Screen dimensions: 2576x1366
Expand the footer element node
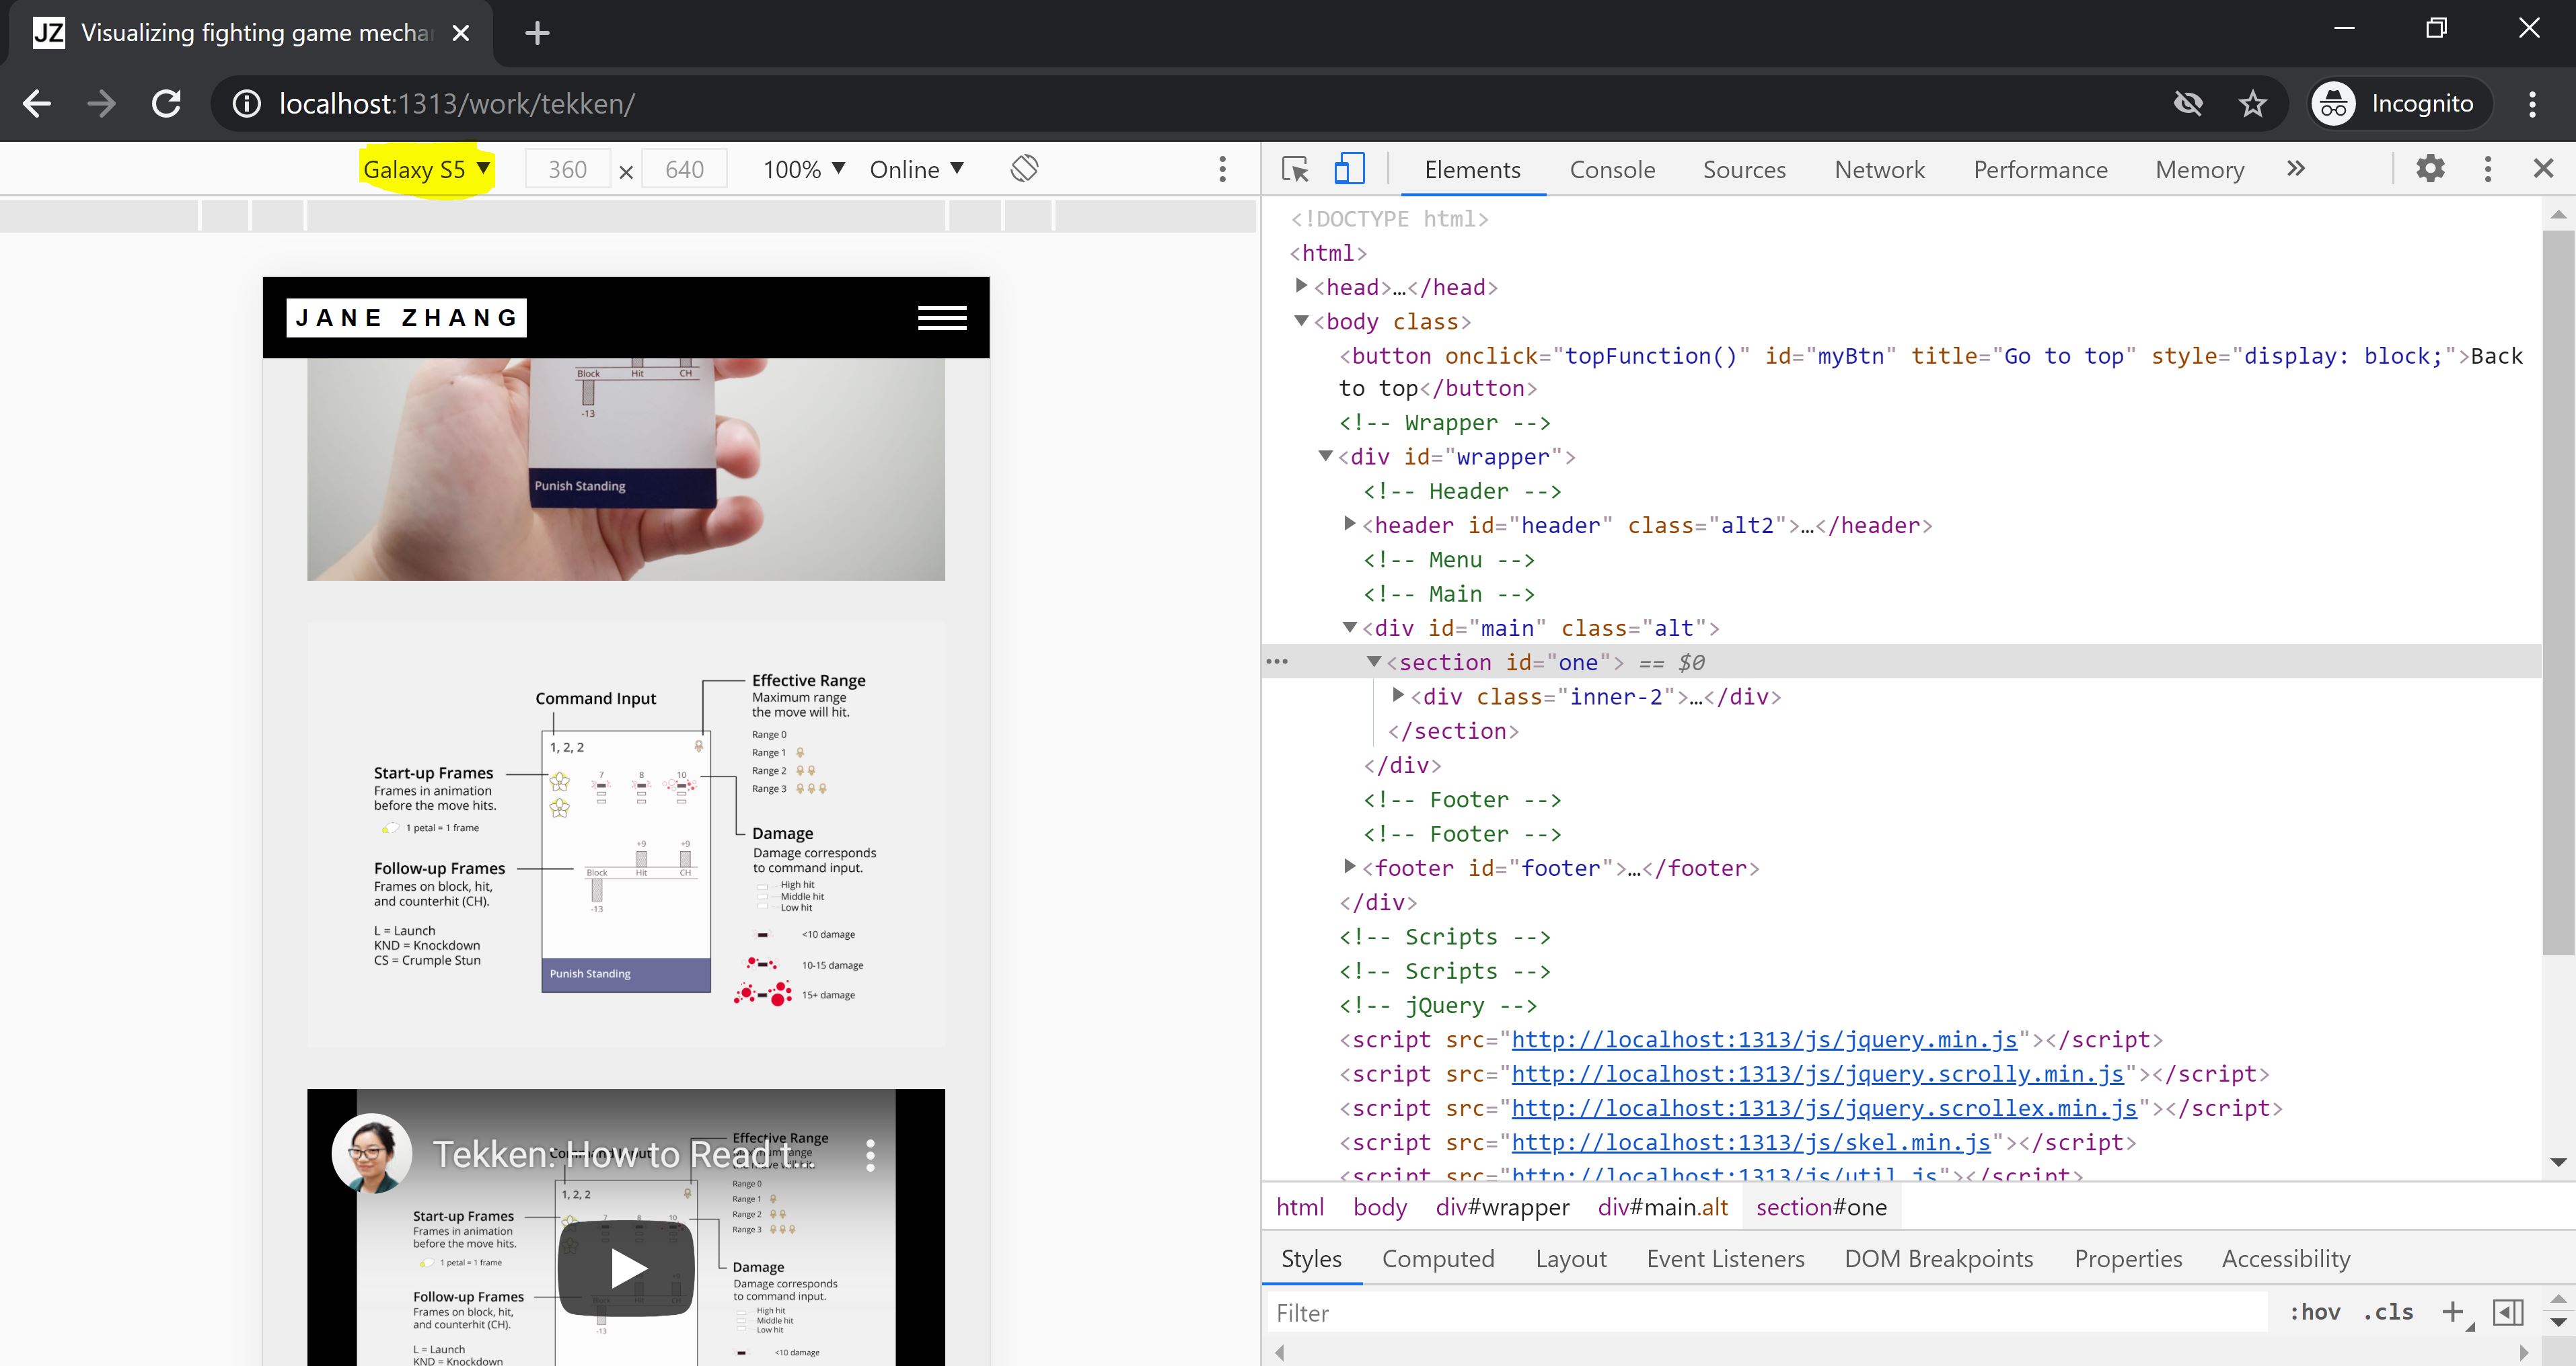click(1349, 867)
